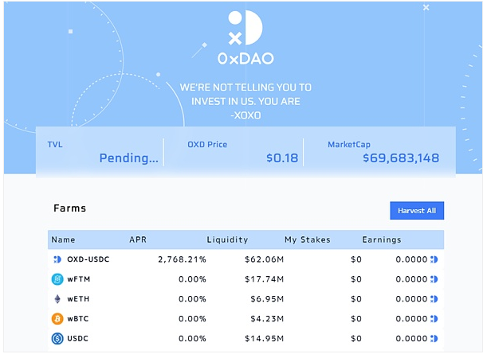Harvest all farm rewards

click(x=417, y=211)
